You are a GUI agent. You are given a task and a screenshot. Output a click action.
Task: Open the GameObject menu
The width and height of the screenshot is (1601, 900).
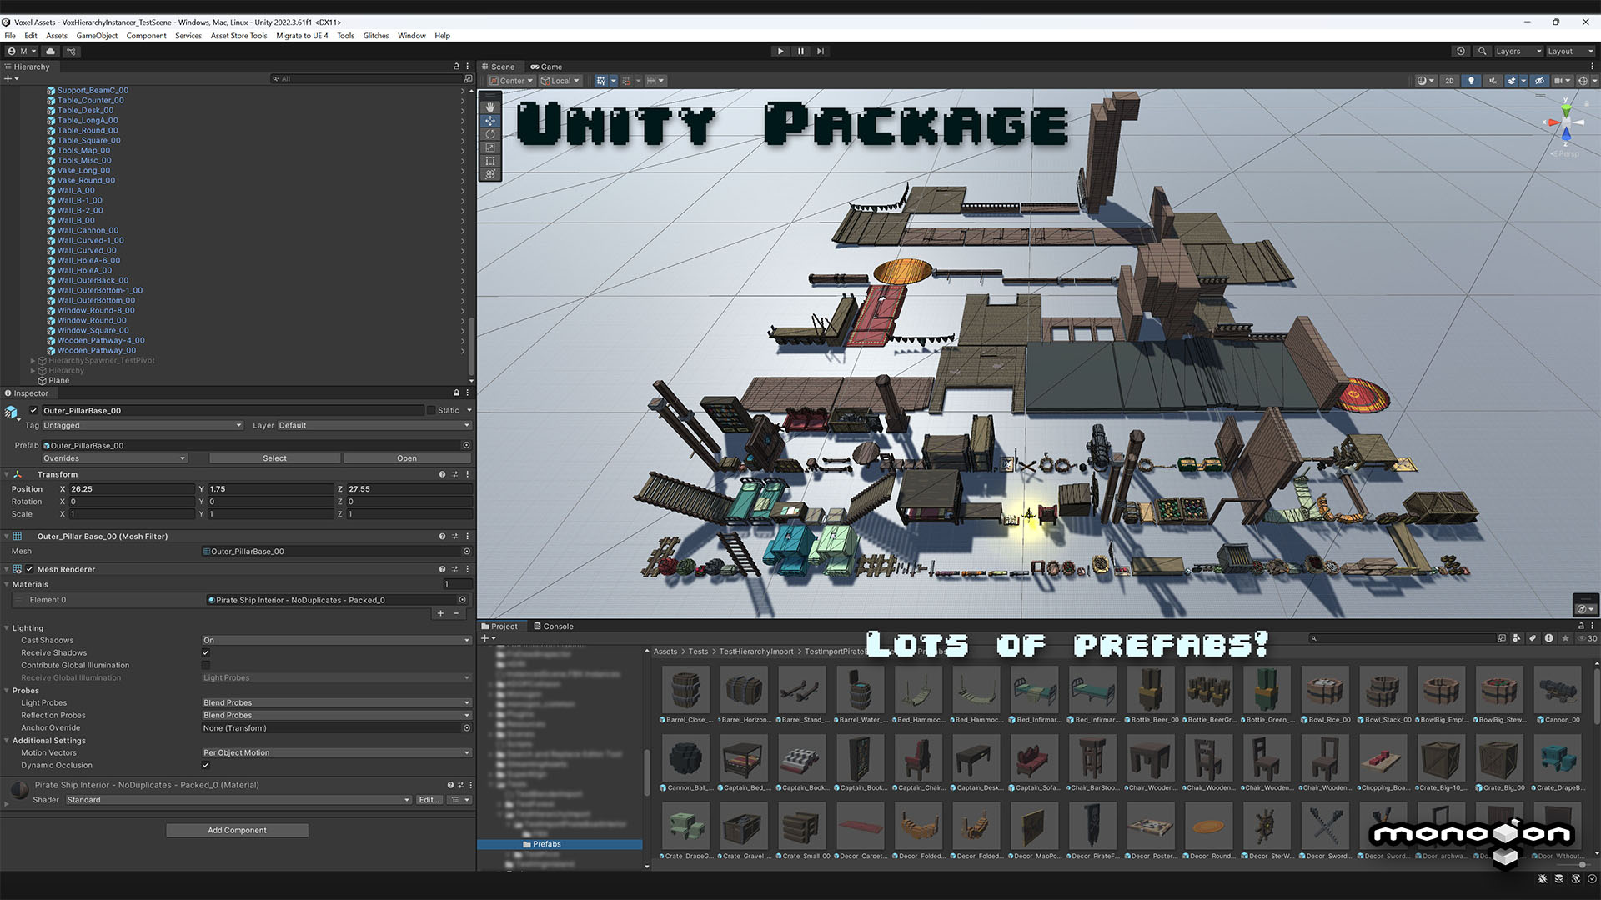97,36
